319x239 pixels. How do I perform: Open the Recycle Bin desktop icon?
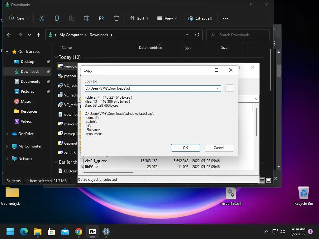[303, 196]
